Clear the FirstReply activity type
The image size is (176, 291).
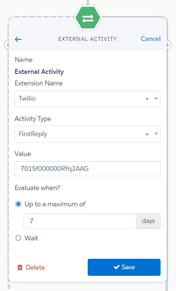[147, 134]
